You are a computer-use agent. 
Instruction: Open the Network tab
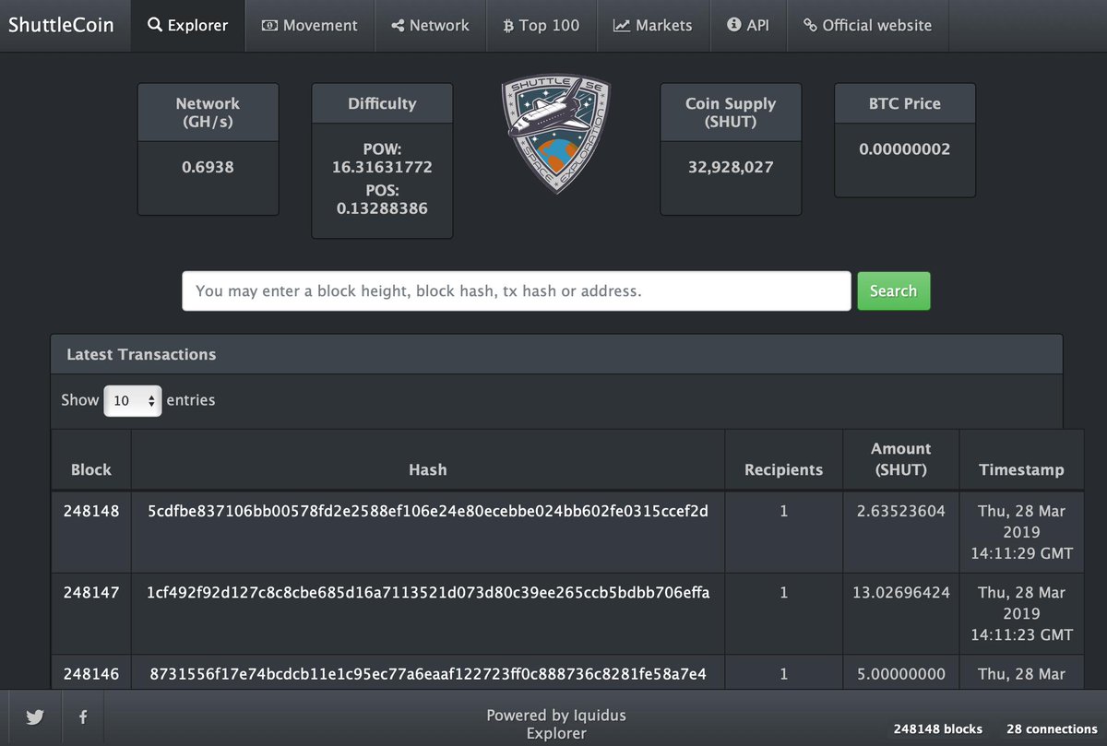(x=430, y=26)
